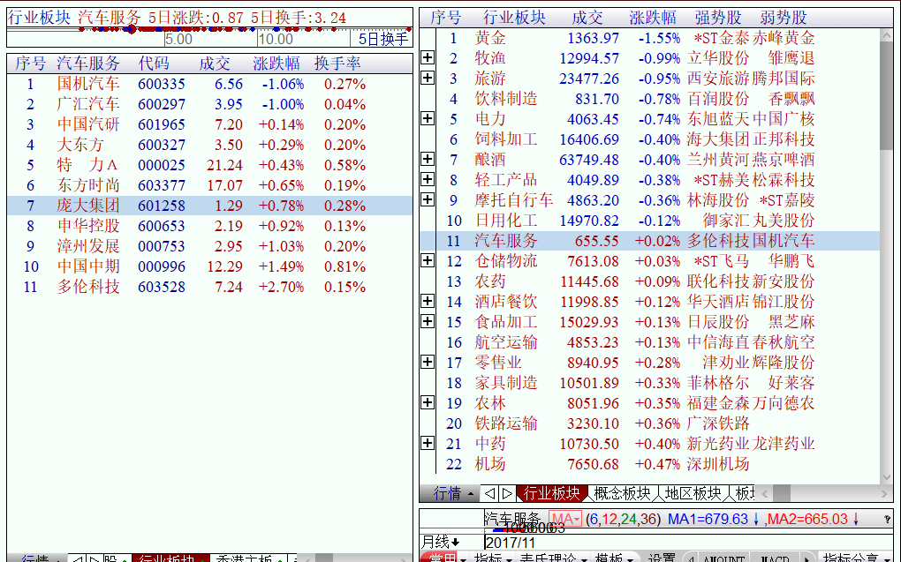Select the 日用化工 sector name
Screen dimensions: 901x562
(x=505, y=221)
